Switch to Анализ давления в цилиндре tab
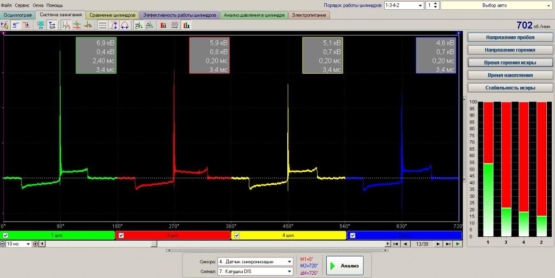 (x=254, y=15)
